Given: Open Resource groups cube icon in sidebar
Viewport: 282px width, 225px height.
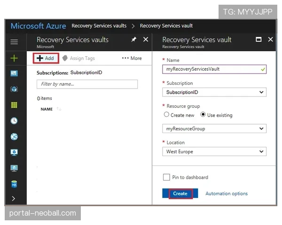Looking at the screenshot, I should (14, 89).
